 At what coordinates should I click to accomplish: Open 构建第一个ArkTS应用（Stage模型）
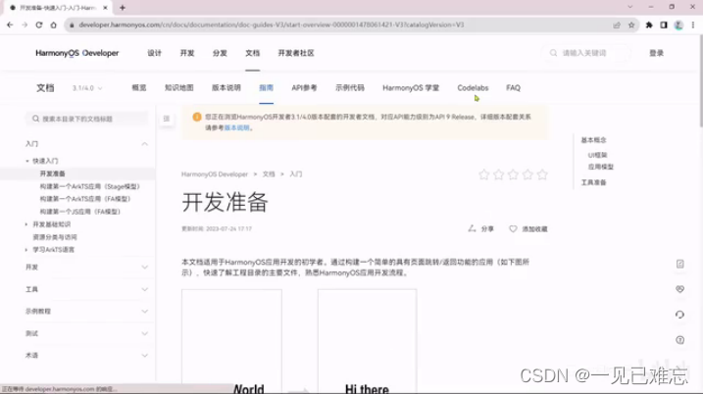point(90,186)
